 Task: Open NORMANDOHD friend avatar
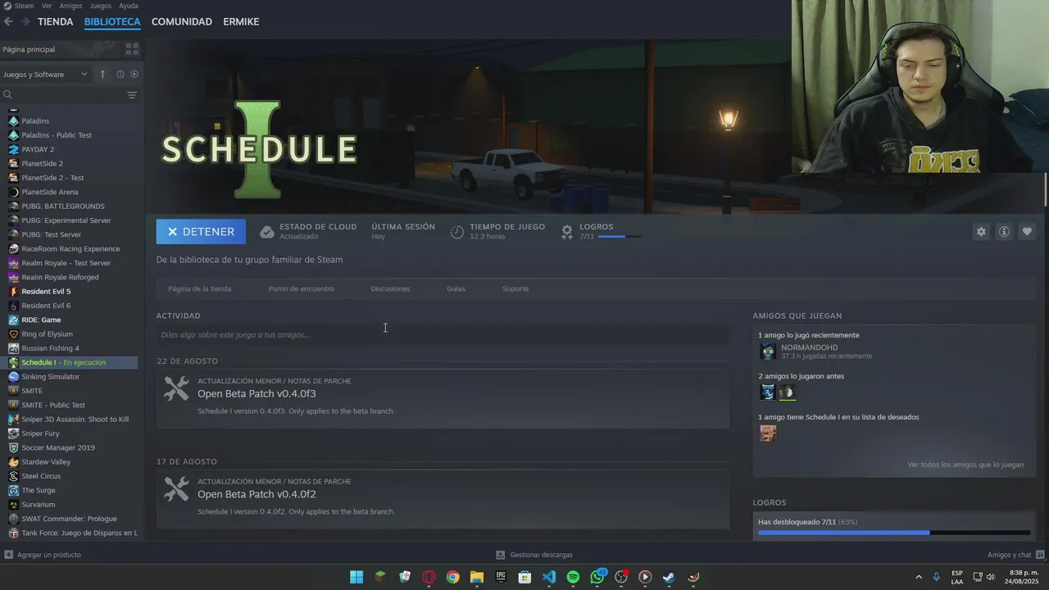pos(768,352)
